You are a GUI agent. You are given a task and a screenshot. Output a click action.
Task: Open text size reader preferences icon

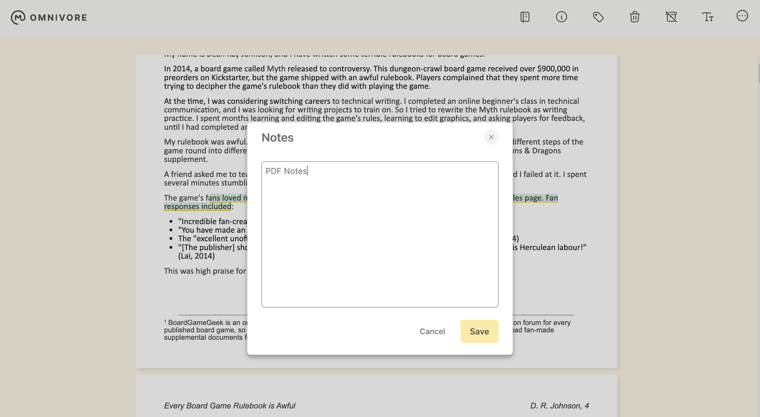point(708,17)
